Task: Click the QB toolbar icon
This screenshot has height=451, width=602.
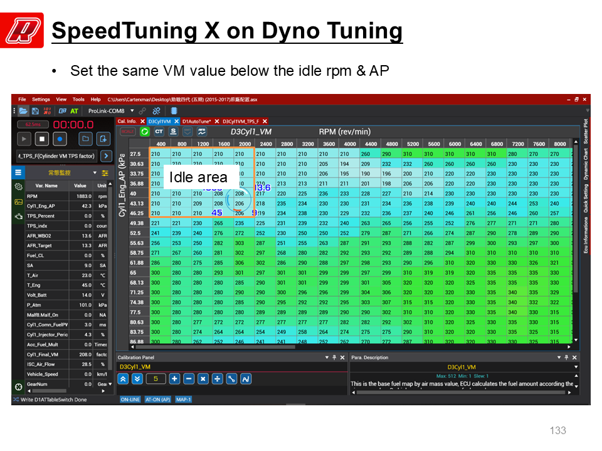Action: point(62,111)
